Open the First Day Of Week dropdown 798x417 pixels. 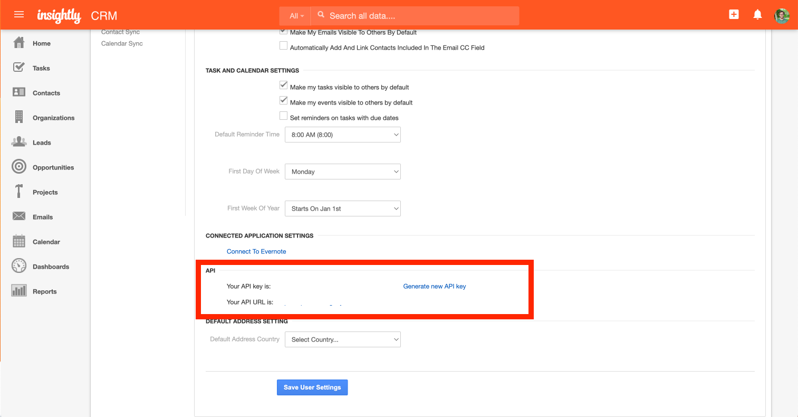coord(342,171)
